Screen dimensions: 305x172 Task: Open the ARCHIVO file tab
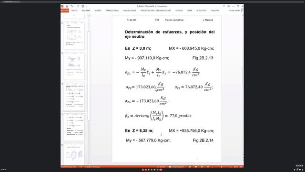[65, 11]
